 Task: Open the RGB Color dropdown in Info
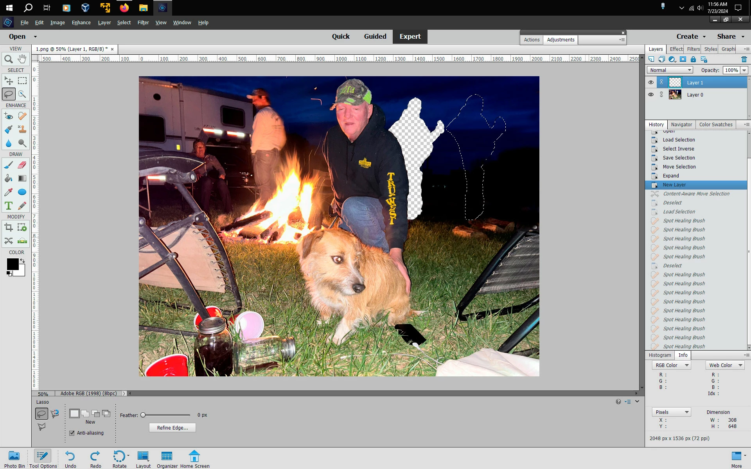point(671,365)
